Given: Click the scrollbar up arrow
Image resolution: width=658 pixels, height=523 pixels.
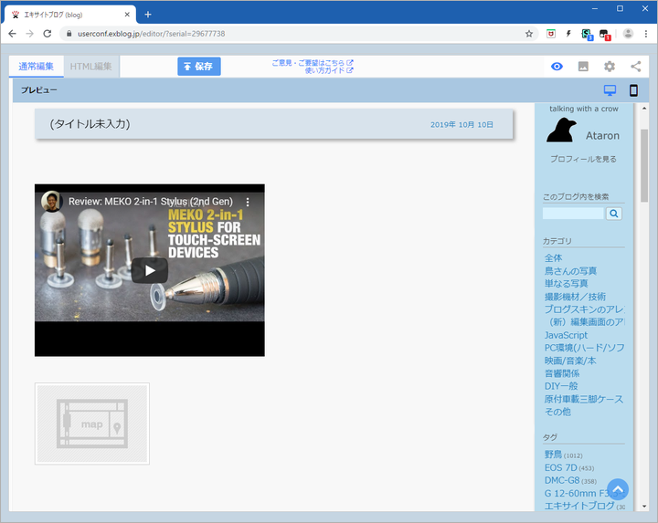Looking at the screenshot, I should click(x=644, y=109).
